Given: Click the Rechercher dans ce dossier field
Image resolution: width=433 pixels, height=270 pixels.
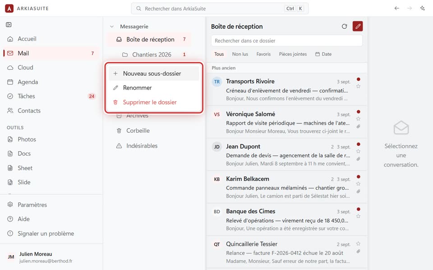Looking at the screenshot, I should pyautogui.click(x=287, y=41).
